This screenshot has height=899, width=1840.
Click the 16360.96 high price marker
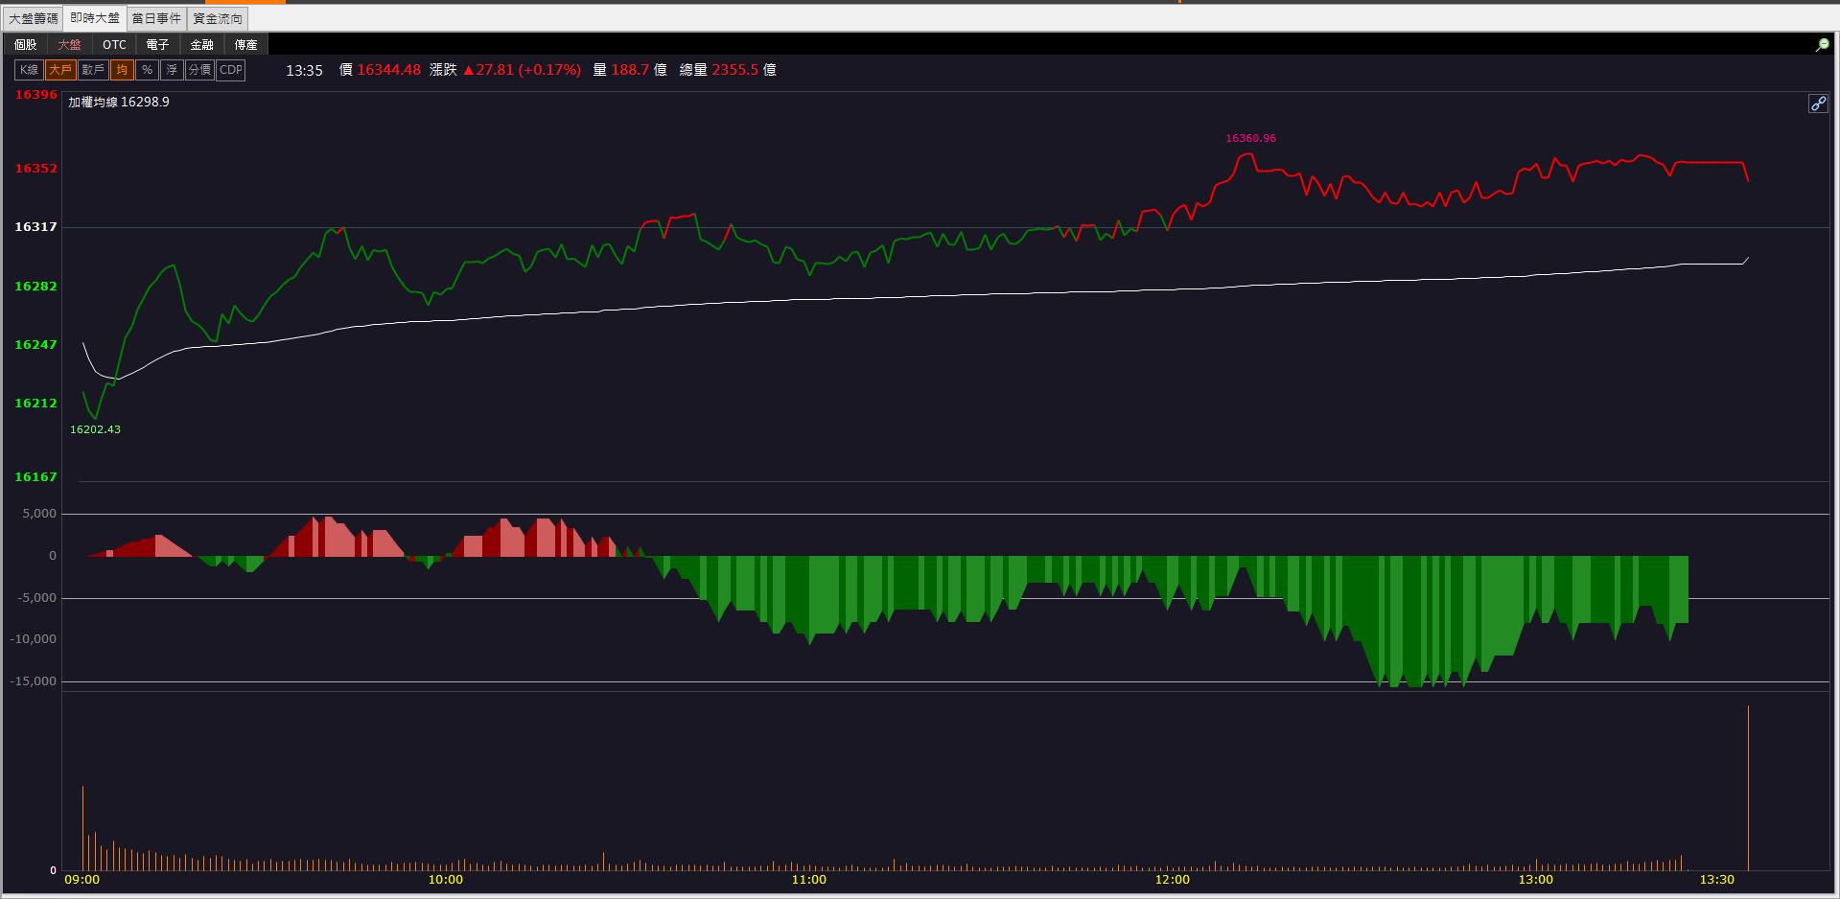pos(1250,138)
